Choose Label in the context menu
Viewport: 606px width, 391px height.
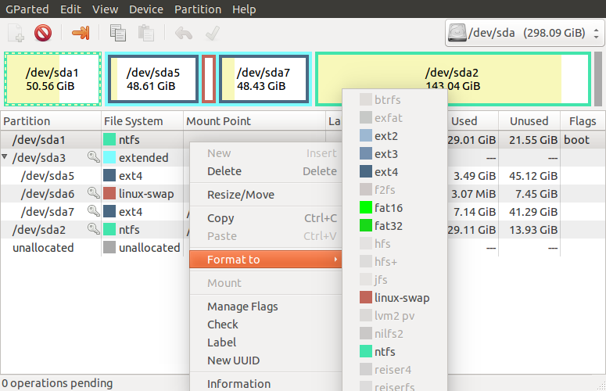[266, 343]
